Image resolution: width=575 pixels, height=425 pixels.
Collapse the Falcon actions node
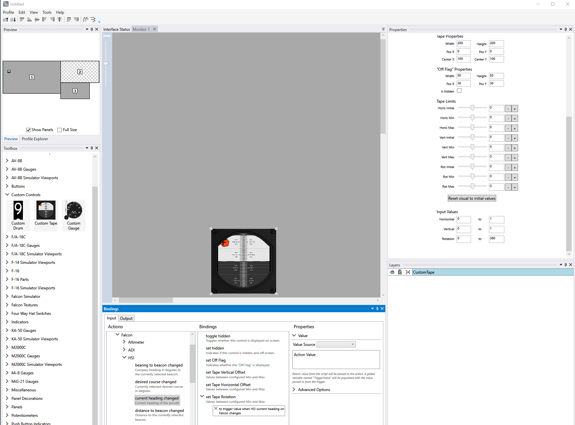117,335
